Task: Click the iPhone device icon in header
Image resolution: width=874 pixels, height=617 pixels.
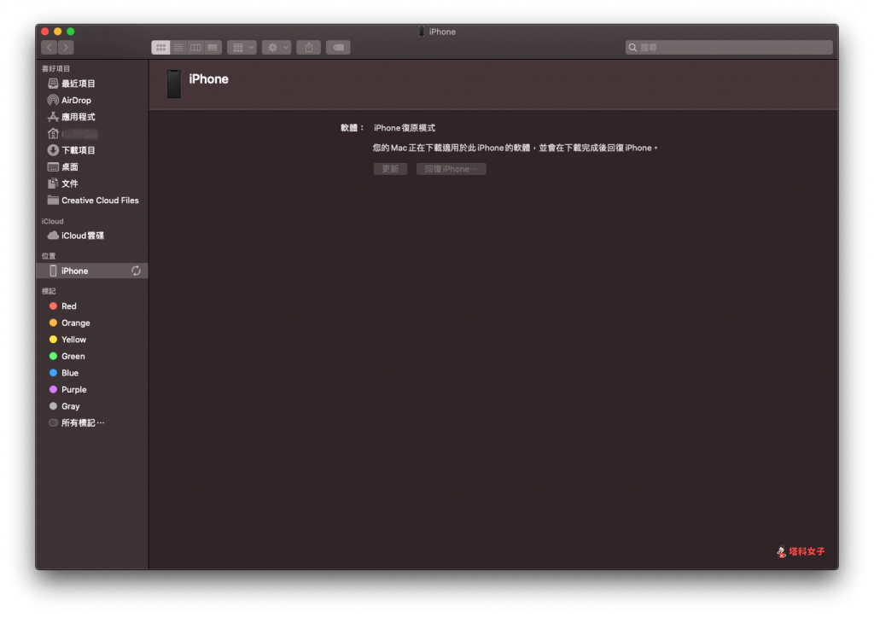Action: click(174, 84)
